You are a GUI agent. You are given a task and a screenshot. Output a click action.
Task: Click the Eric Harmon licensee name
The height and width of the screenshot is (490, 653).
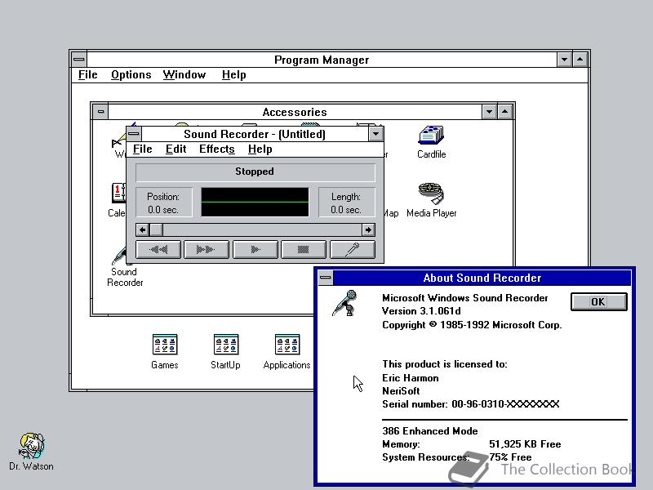(411, 378)
